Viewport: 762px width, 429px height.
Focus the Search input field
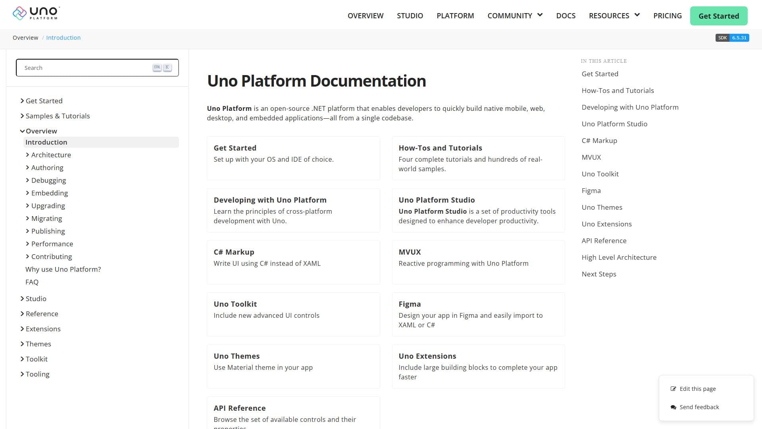[x=97, y=68]
